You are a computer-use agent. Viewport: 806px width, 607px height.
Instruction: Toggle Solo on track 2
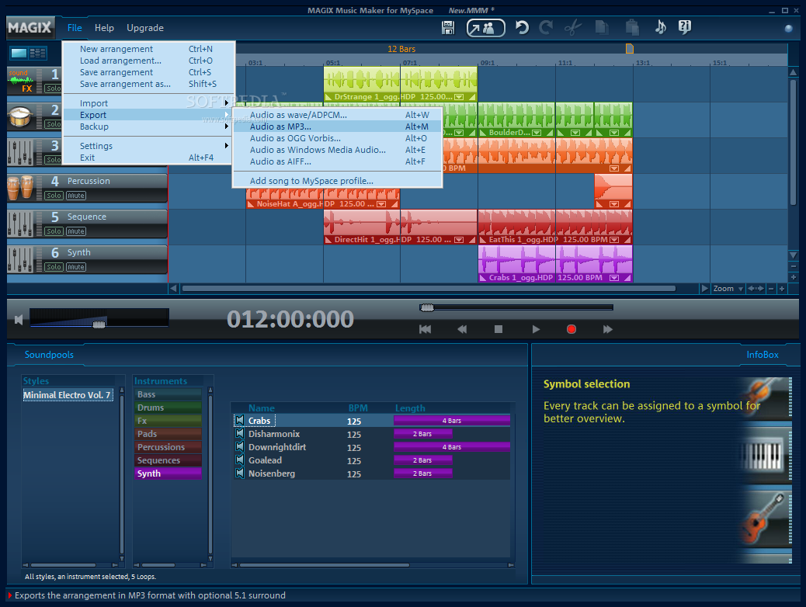[x=53, y=124]
